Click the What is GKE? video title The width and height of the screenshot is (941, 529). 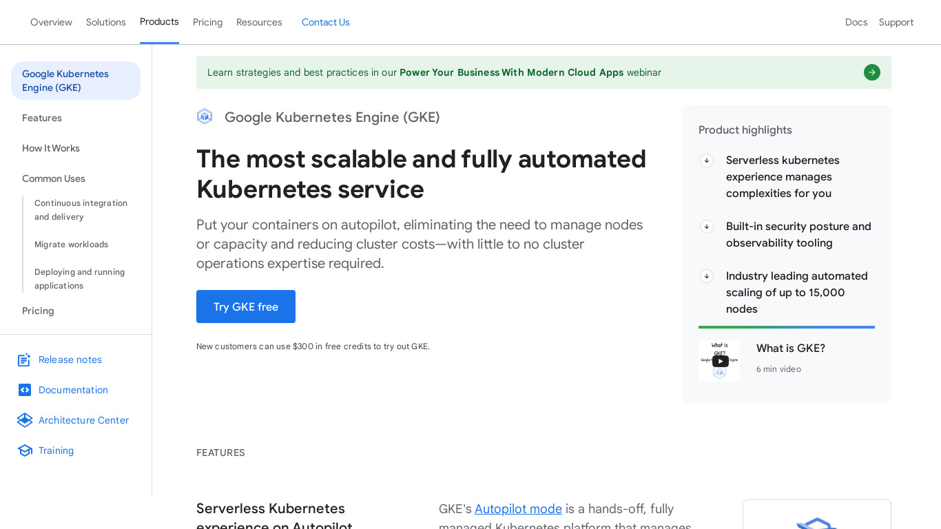pos(791,349)
